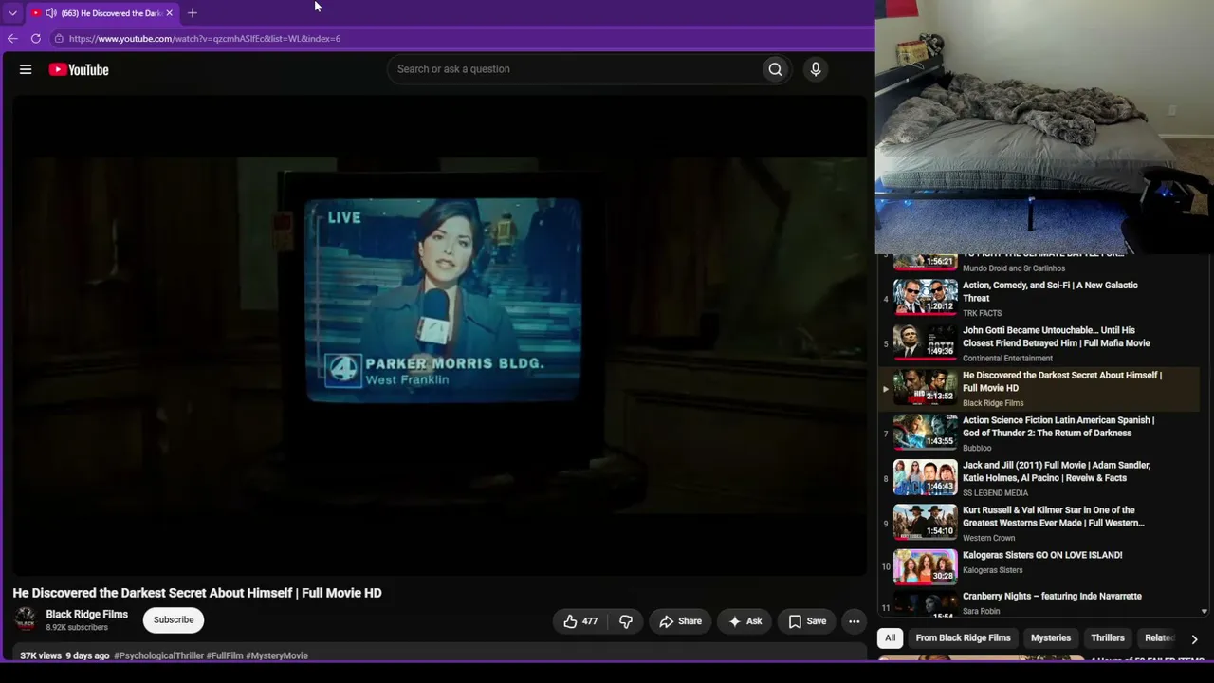Image resolution: width=1214 pixels, height=683 pixels.
Task: Open the Jack and Jill (2011) thumbnail
Action: (925, 477)
